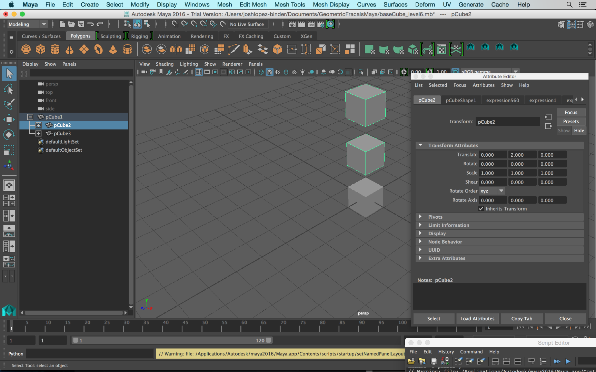Create a polygon pipe from the shelf
This screenshot has width=596, height=372.
click(128, 49)
